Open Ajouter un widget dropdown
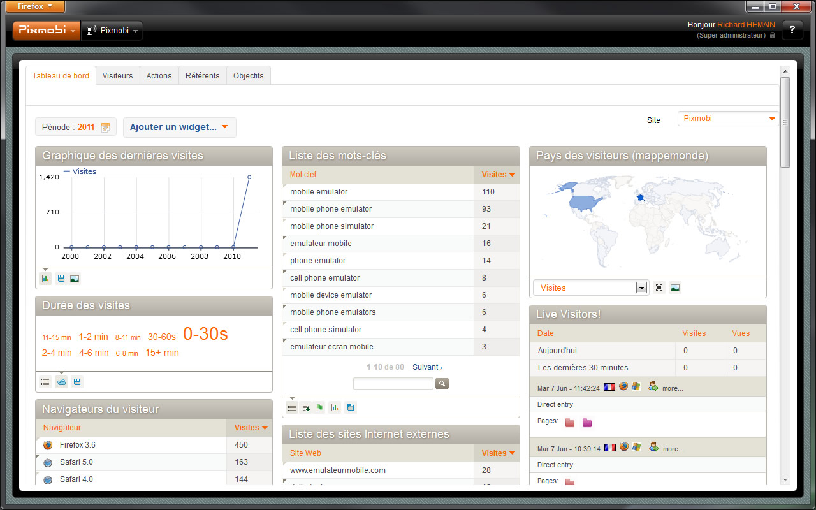Screen dimensions: 816x510 [179, 127]
